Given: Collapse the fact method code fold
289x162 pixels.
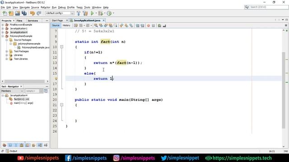Looking at the screenshot, I should [62, 47].
